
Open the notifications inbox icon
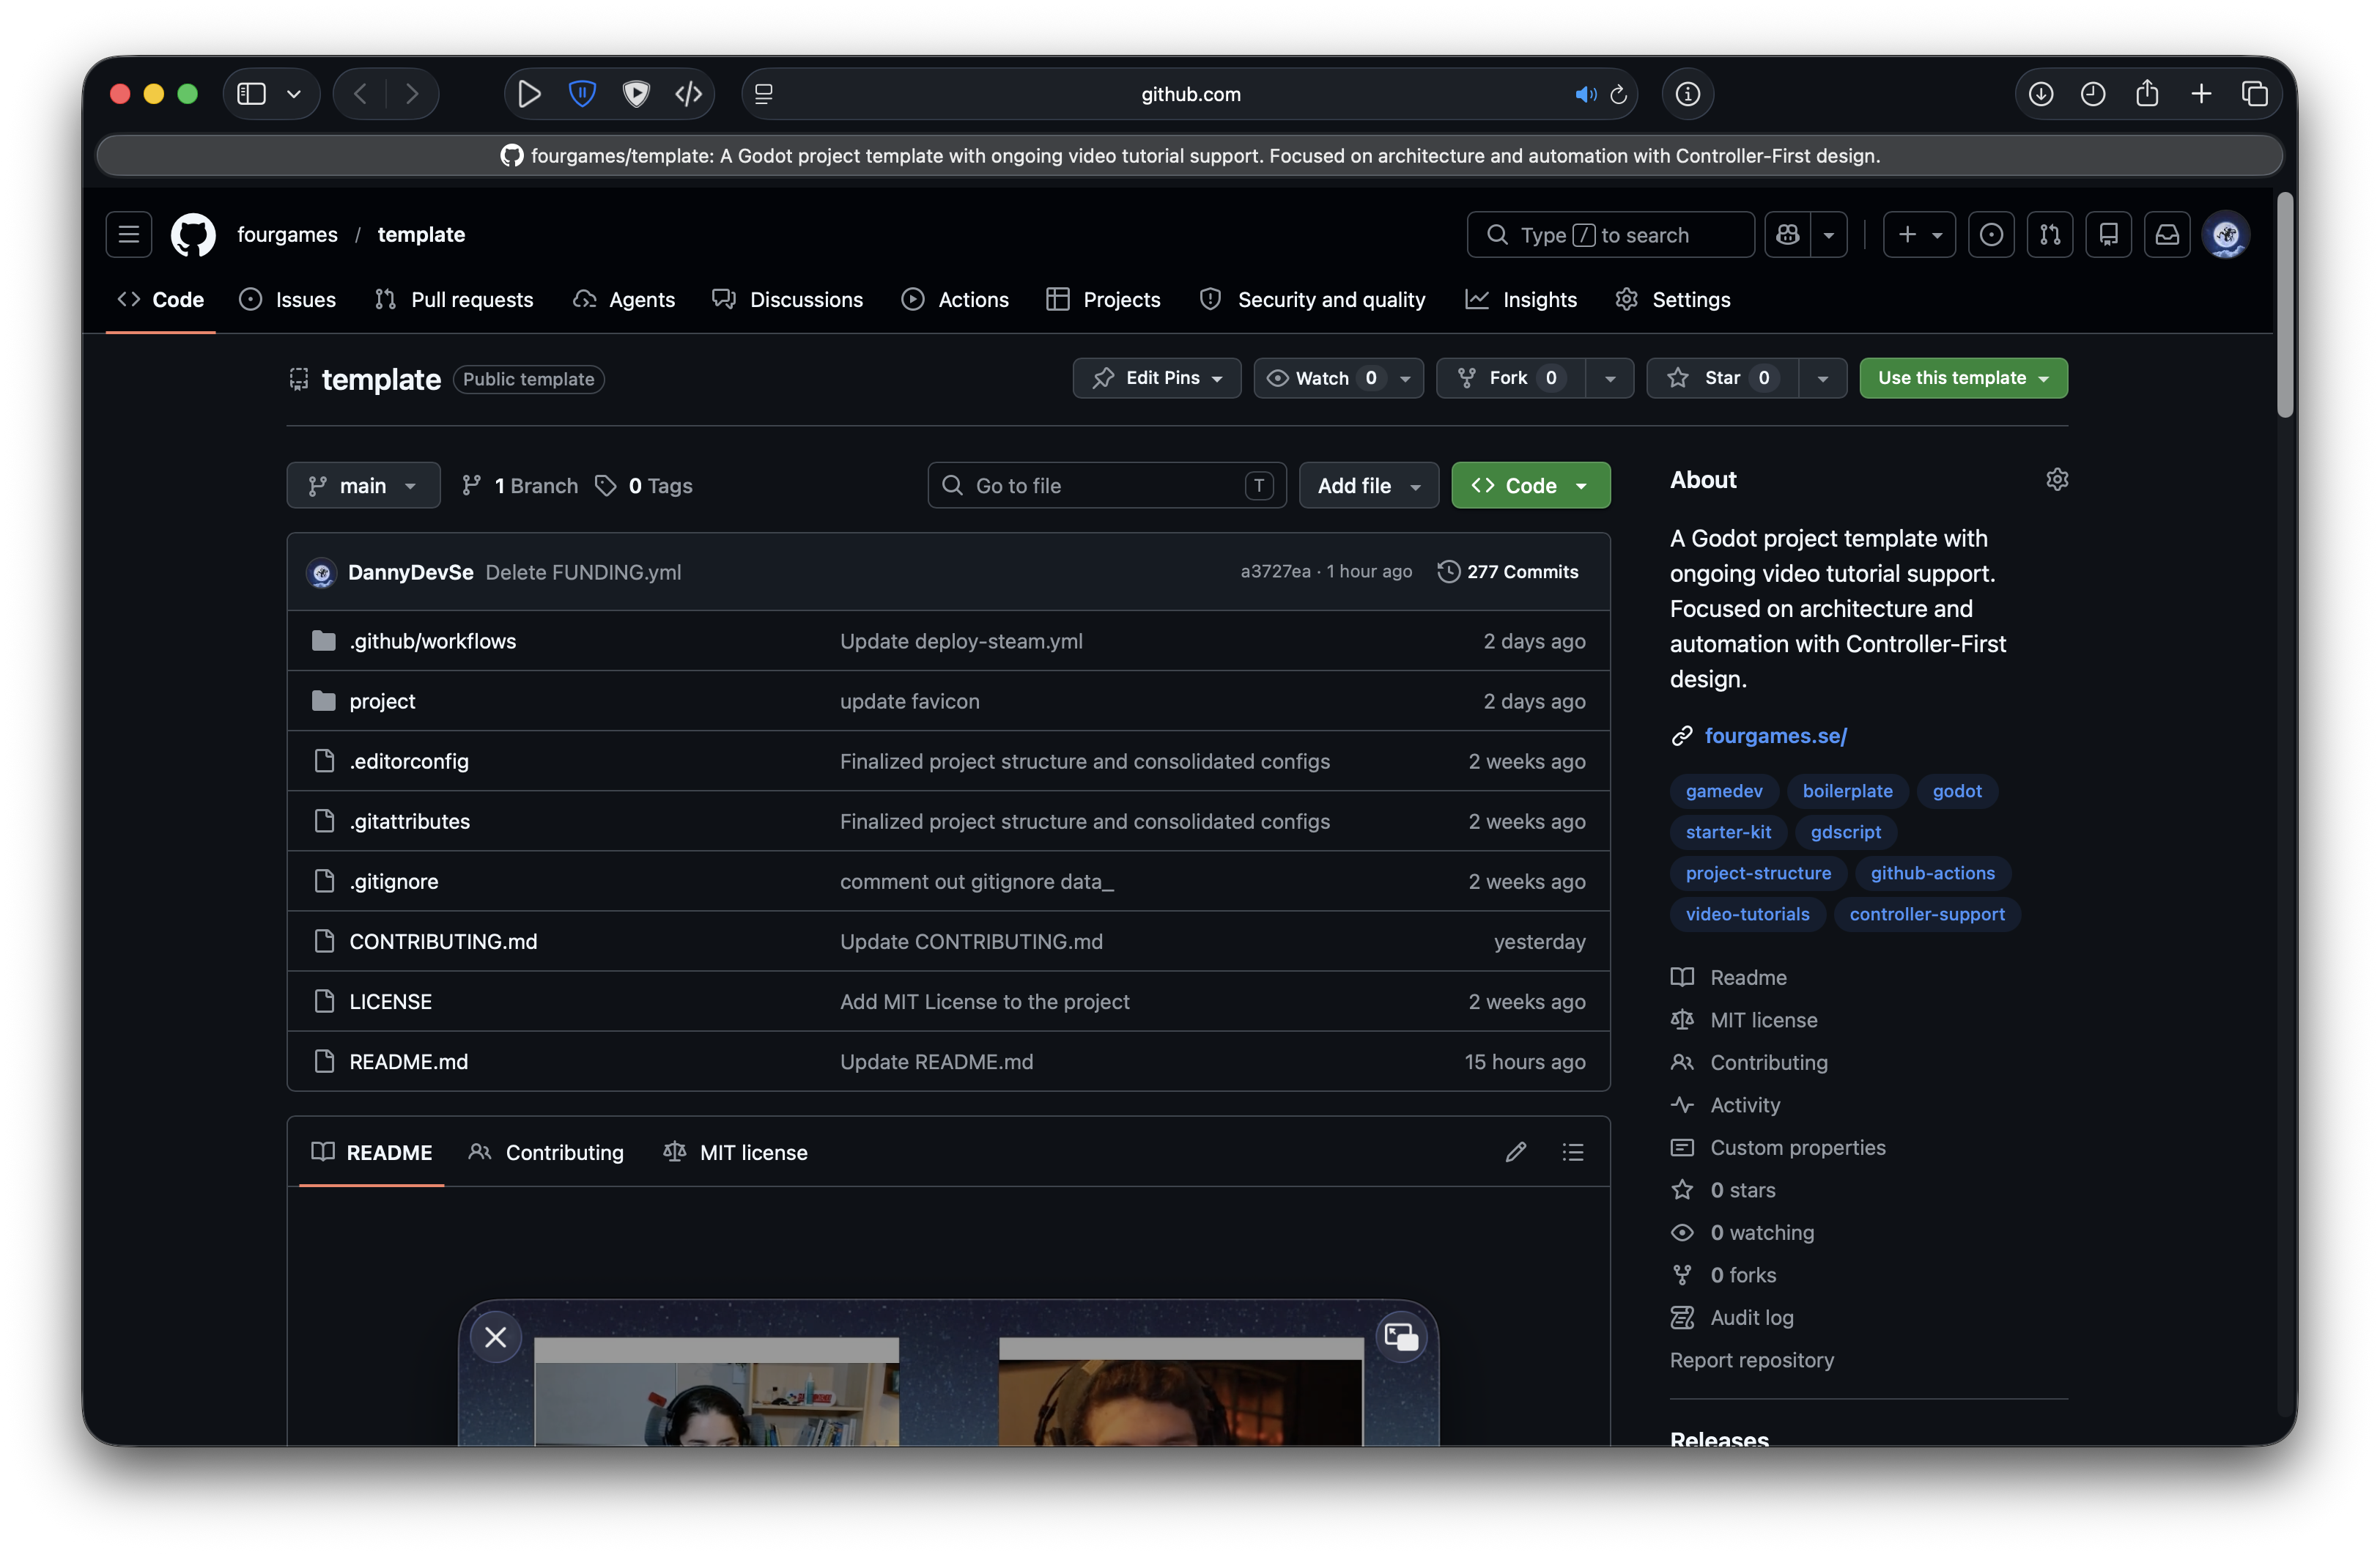click(2167, 235)
